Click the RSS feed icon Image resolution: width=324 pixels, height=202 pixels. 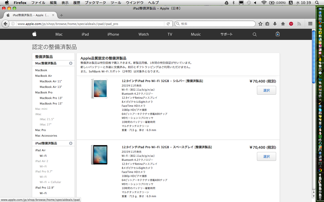(299, 24)
